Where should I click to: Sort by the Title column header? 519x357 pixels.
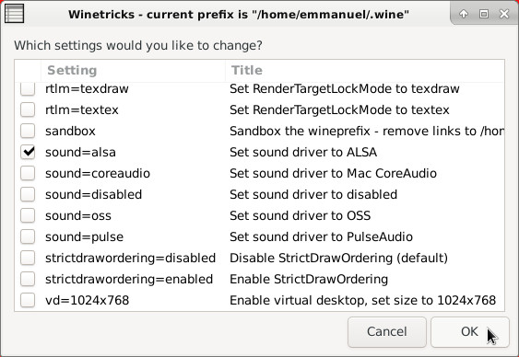365,70
